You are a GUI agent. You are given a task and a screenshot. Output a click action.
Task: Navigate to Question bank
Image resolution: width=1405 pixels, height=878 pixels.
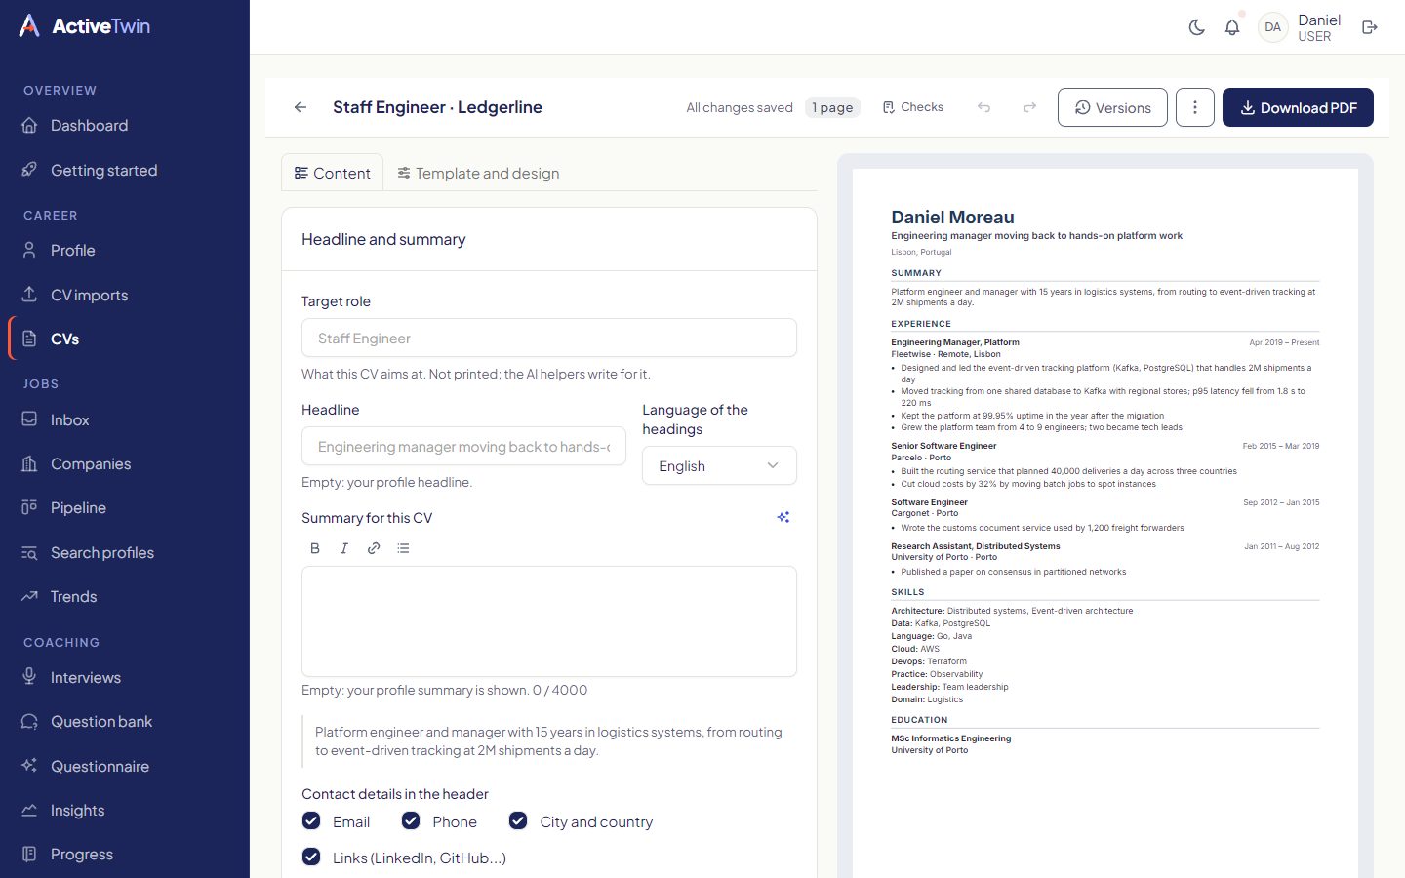[x=125, y=721]
